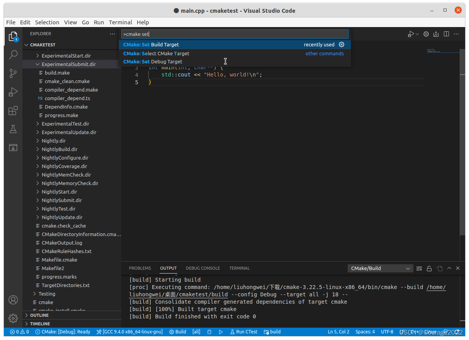Screen dimensions: 469x340
Task: Open the Terminal menu
Action: (121, 22)
